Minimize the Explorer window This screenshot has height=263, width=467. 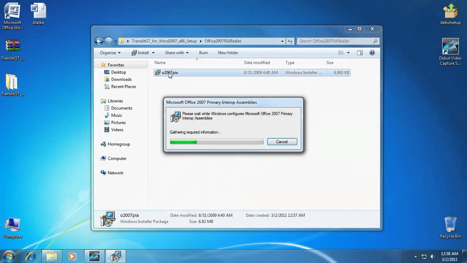point(350,29)
